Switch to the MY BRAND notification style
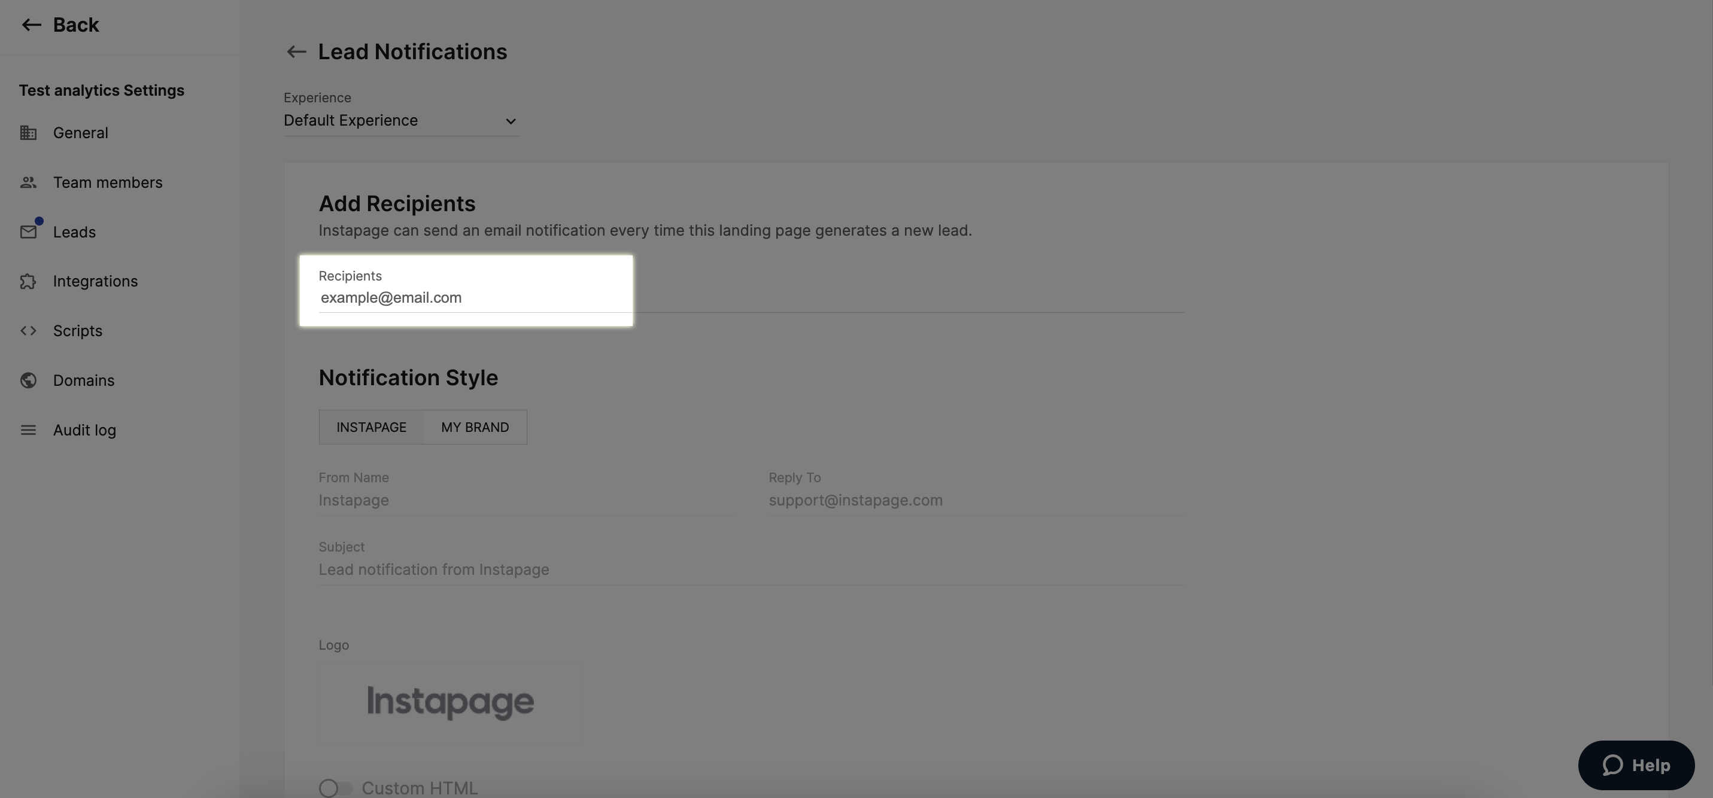 coord(475,427)
